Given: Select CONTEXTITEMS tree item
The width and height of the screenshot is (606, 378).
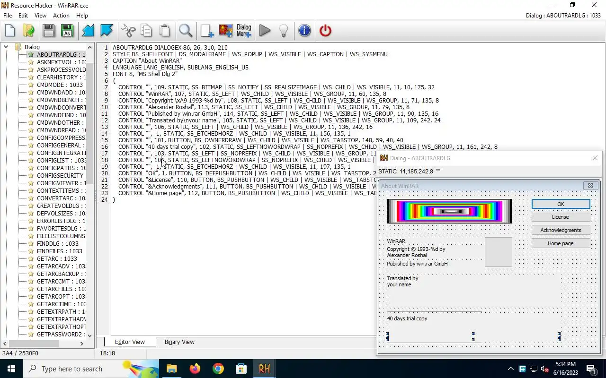Looking at the screenshot, I should (x=61, y=191).
